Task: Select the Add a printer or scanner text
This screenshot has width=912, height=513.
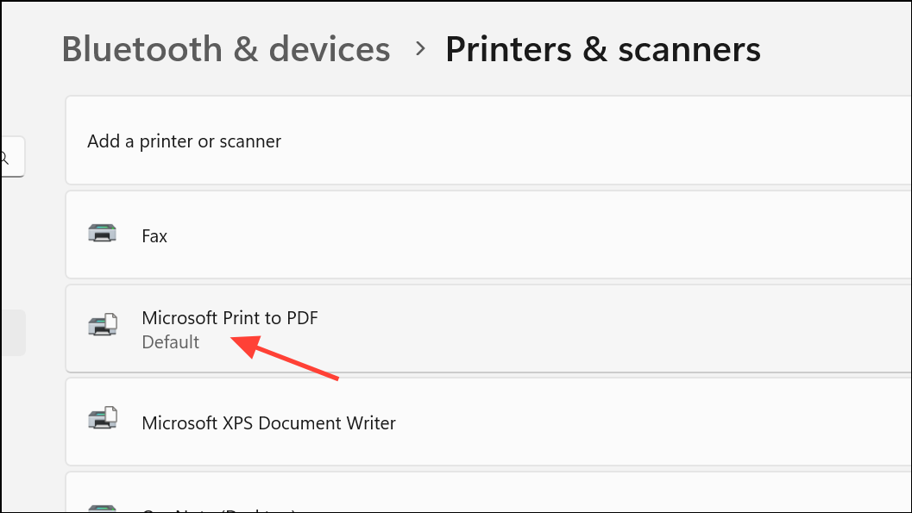Action: point(184,141)
